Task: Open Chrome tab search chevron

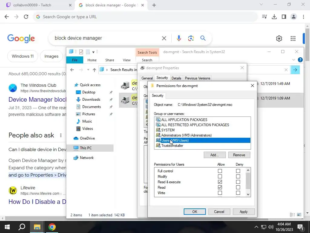Action: coord(261,4)
